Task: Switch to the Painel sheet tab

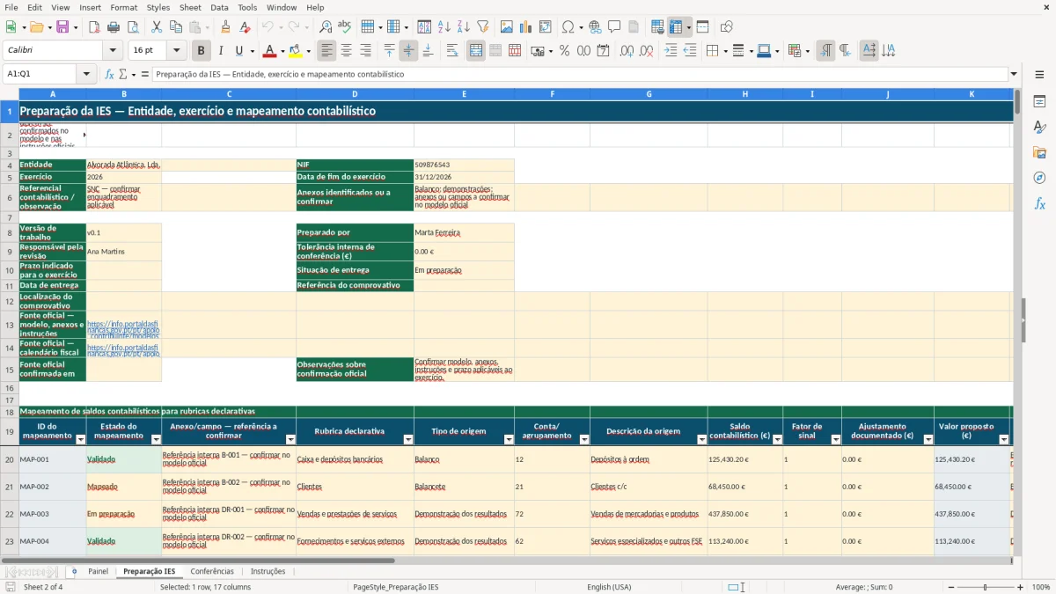Action: tap(98, 571)
